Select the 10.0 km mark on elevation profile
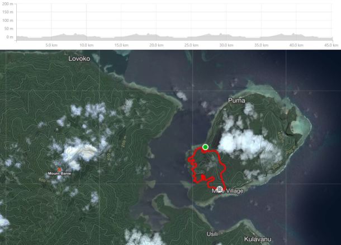 point(86,45)
